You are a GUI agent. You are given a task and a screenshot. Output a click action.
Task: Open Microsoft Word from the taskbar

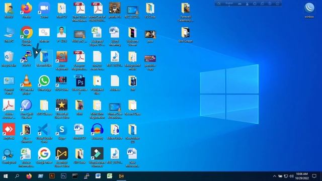click(x=98, y=176)
